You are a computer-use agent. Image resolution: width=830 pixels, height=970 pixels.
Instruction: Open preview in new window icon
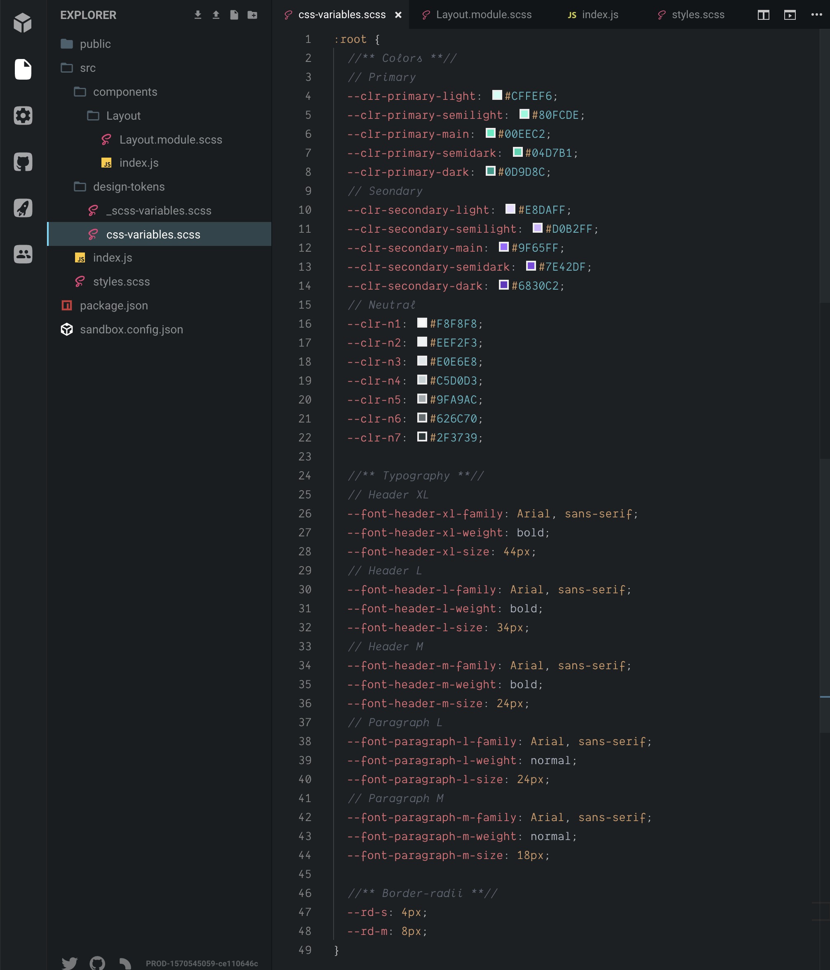pyautogui.click(x=790, y=15)
